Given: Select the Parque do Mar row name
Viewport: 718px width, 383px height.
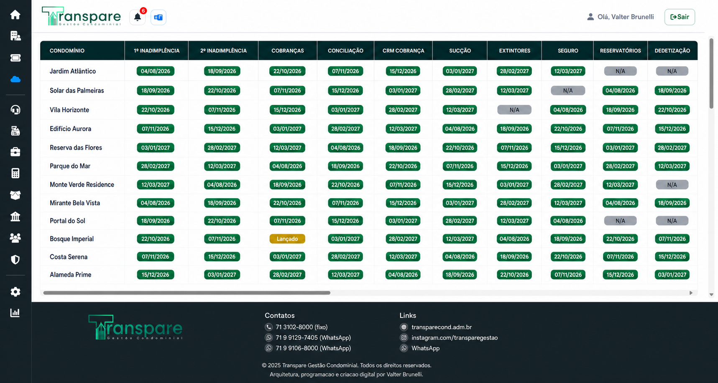Looking at the screenshot, I should point(70,166).
